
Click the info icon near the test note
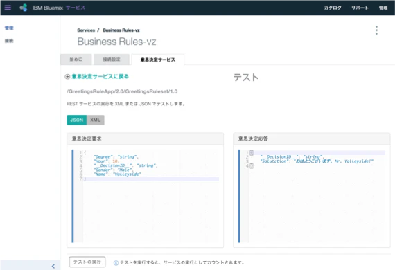116,262
